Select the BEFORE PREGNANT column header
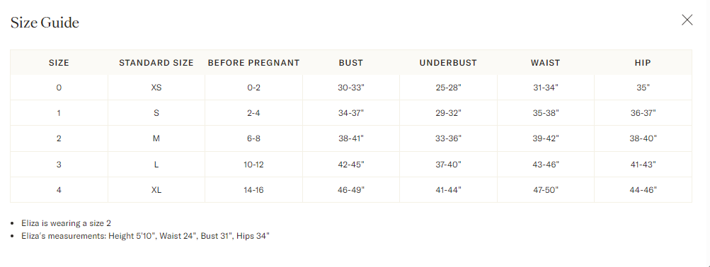710x267 pixels. click(x=253, y=63)
